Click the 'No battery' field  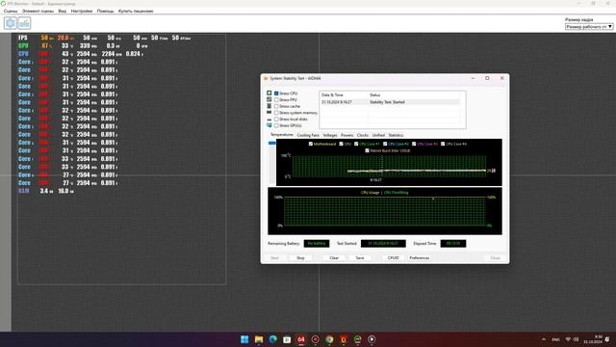(317, 244)
